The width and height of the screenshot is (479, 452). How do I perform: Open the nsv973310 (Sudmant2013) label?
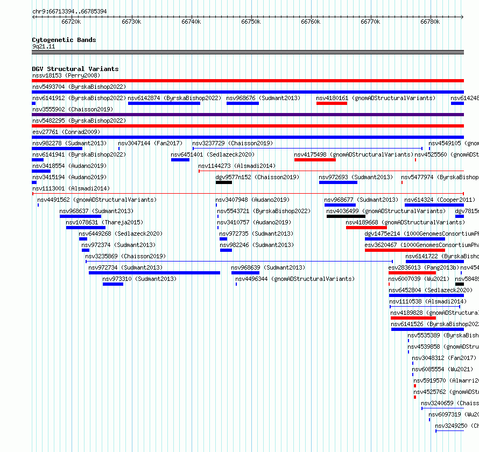[x=139, y=279]
